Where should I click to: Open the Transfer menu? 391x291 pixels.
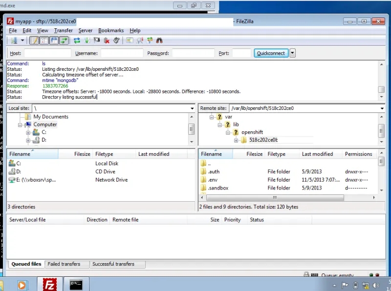(64, 30)
